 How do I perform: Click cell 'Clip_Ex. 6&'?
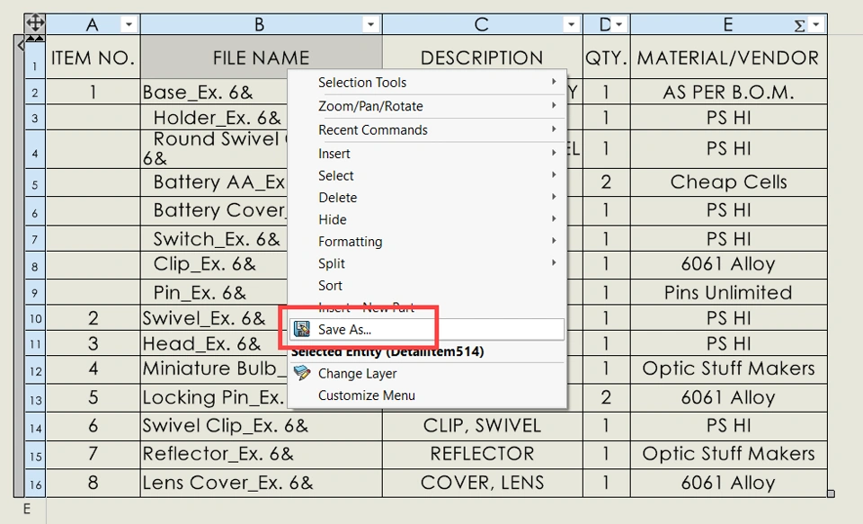point(215,264)
